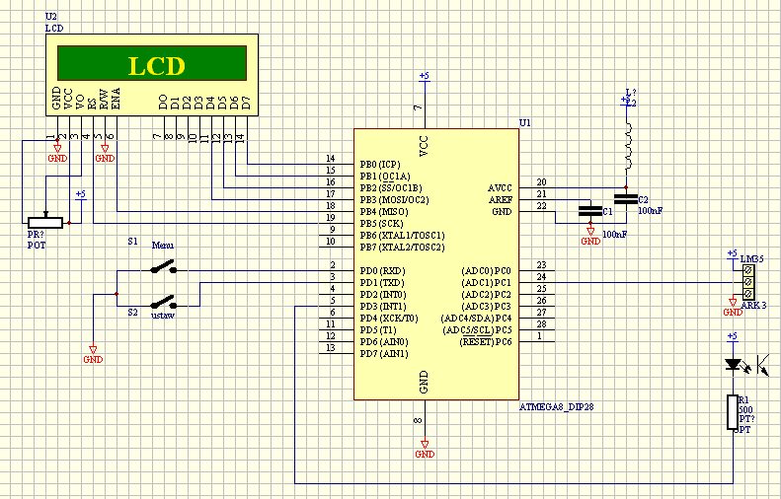Click the PB4 (MISO) pin label
781x499 pixels.
tap(384, 212)
